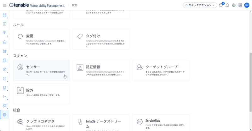Open the chart analysis icon in sidebar
Image resolution: width=252 pixels, height=131 pixels.
(x=4, y=51)
